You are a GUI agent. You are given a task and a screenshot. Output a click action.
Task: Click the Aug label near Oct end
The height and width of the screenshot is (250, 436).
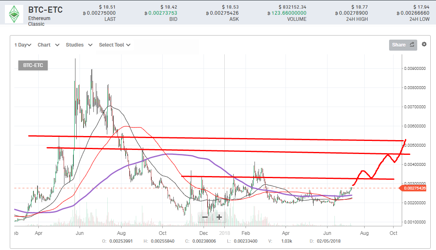(x=364, y=233)
